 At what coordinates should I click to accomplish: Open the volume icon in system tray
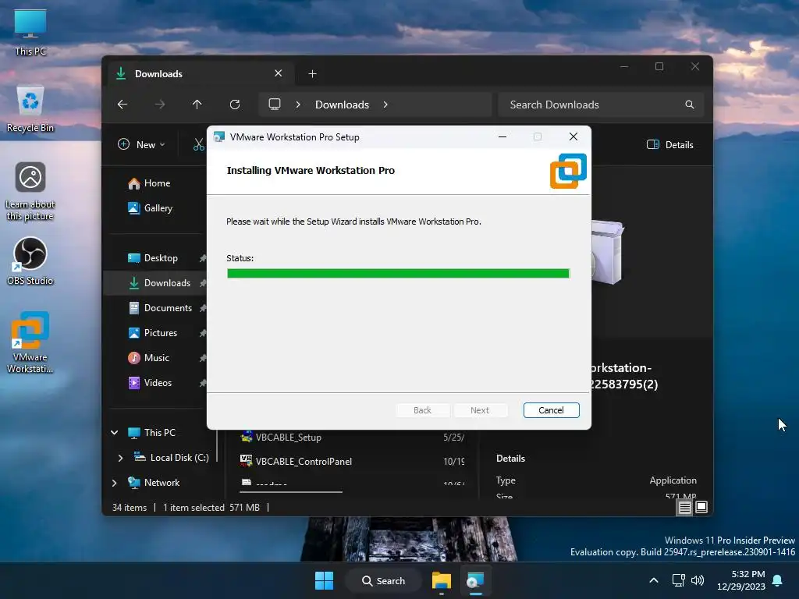point(698,580)
